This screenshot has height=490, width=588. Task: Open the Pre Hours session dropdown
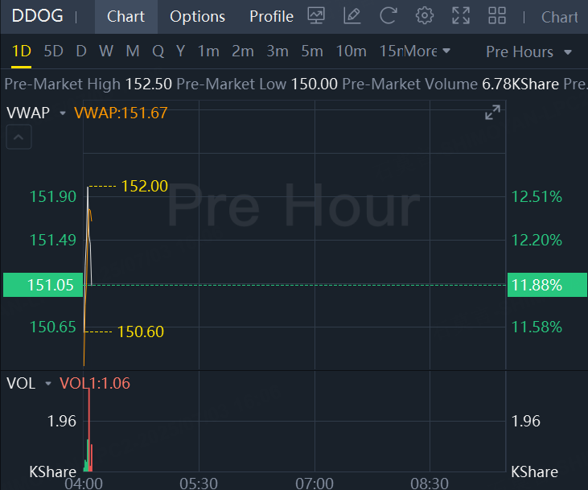coord(528,51)
